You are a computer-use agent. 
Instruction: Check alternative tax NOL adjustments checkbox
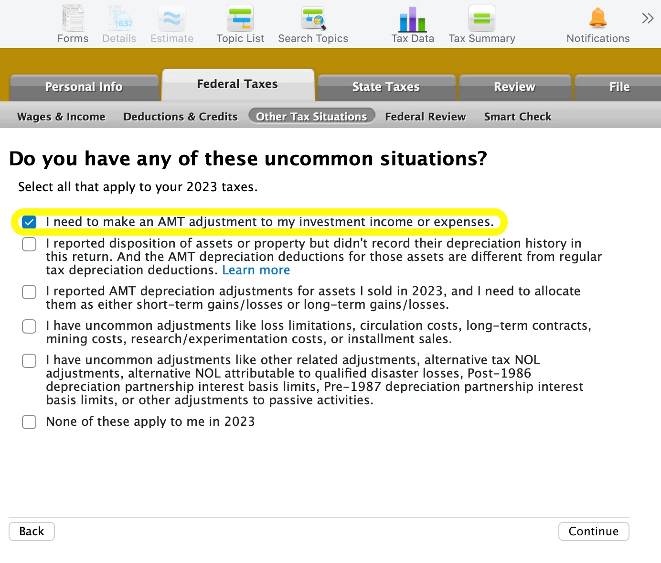tap(29, 361)
